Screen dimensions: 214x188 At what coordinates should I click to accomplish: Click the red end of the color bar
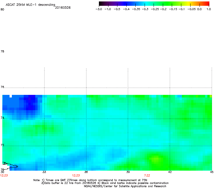click(207, 3)
